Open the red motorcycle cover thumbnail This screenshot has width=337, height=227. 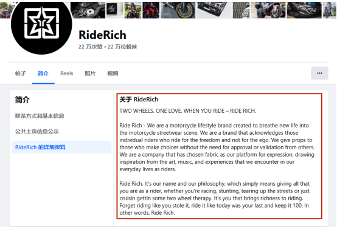(151, 10)
